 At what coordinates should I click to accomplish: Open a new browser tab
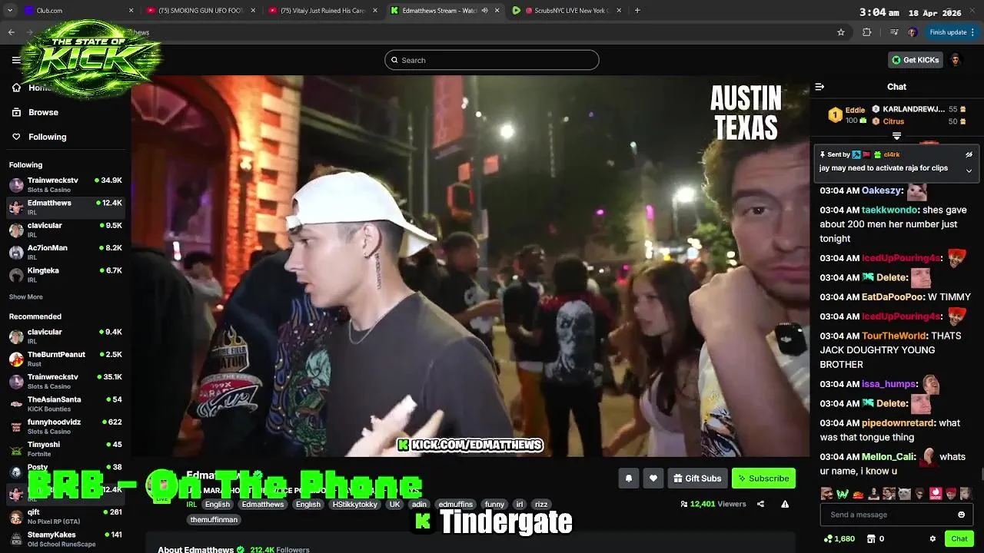(637, 11)
